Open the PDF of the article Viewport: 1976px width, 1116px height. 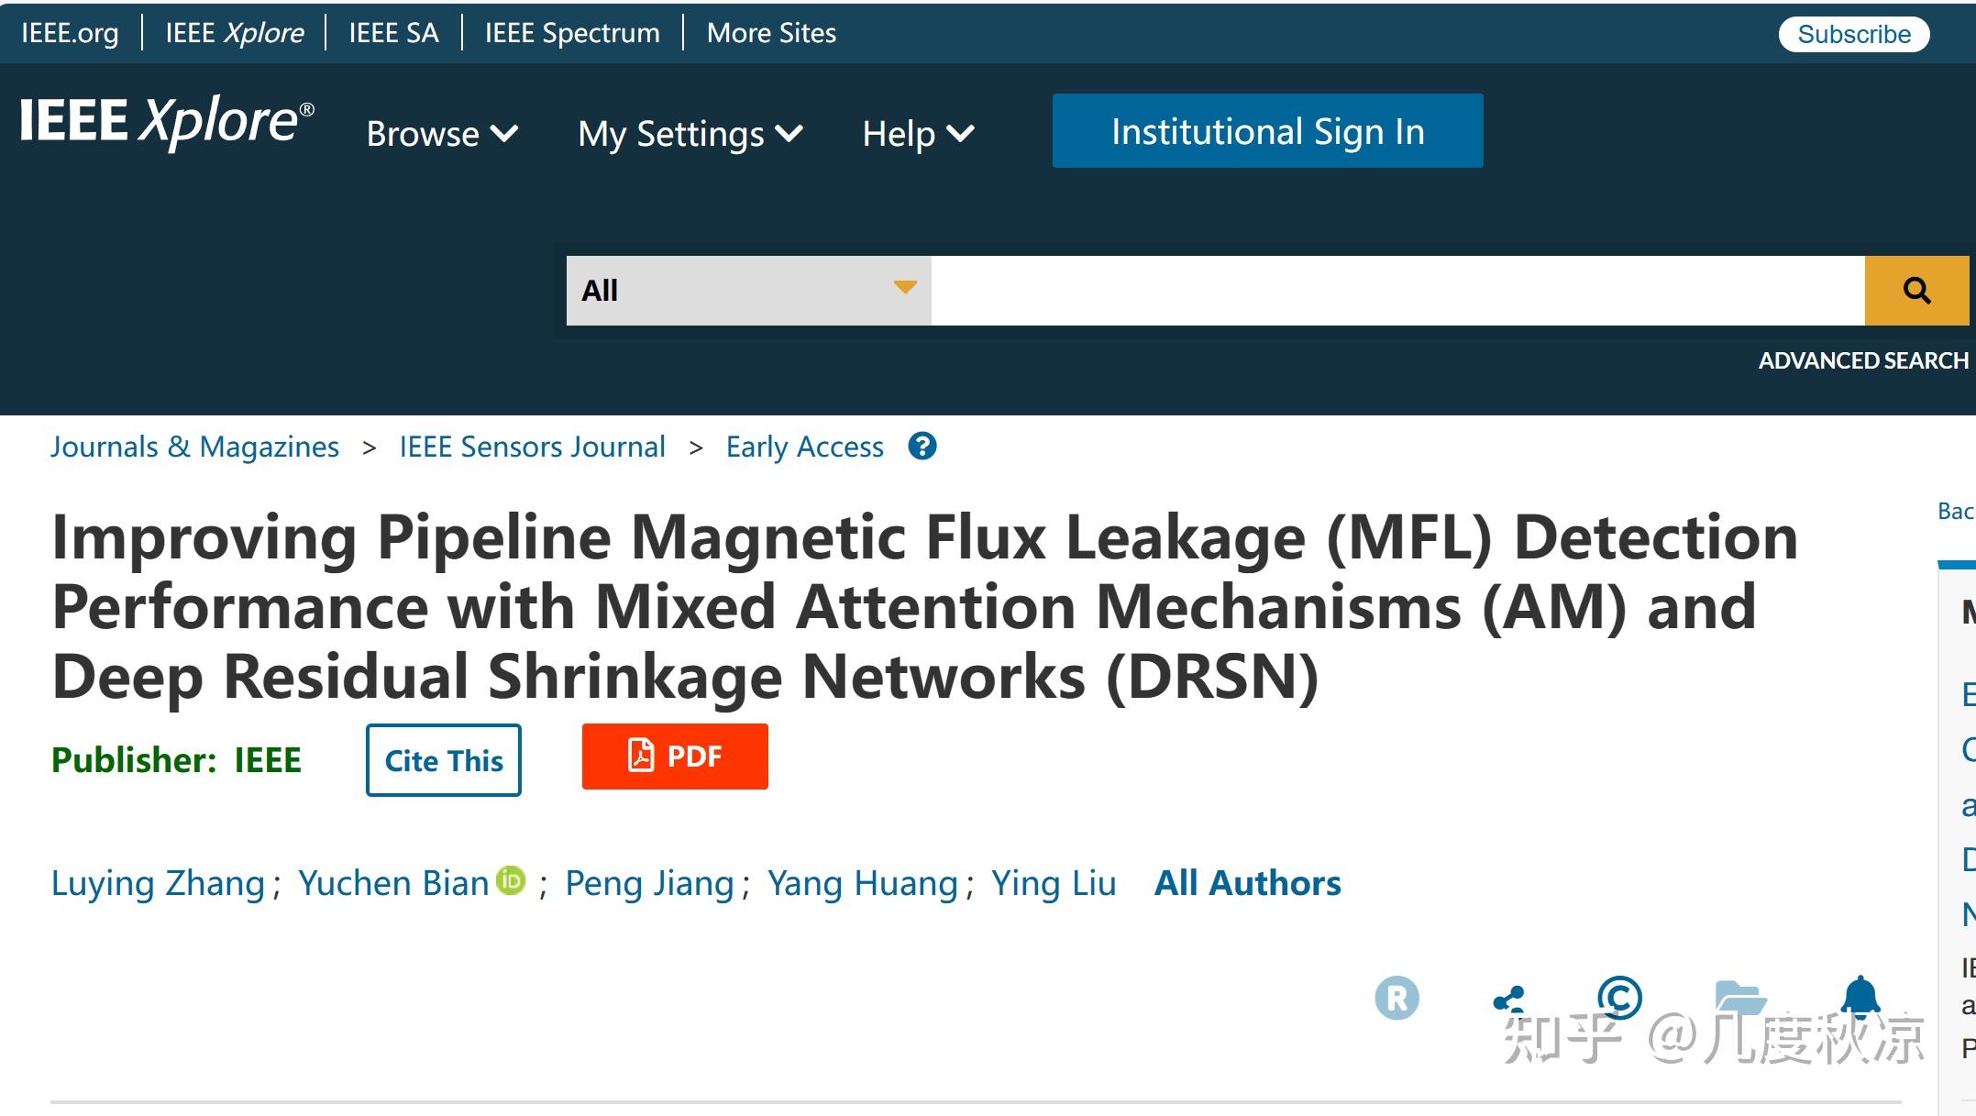click(x=676, y=757)
